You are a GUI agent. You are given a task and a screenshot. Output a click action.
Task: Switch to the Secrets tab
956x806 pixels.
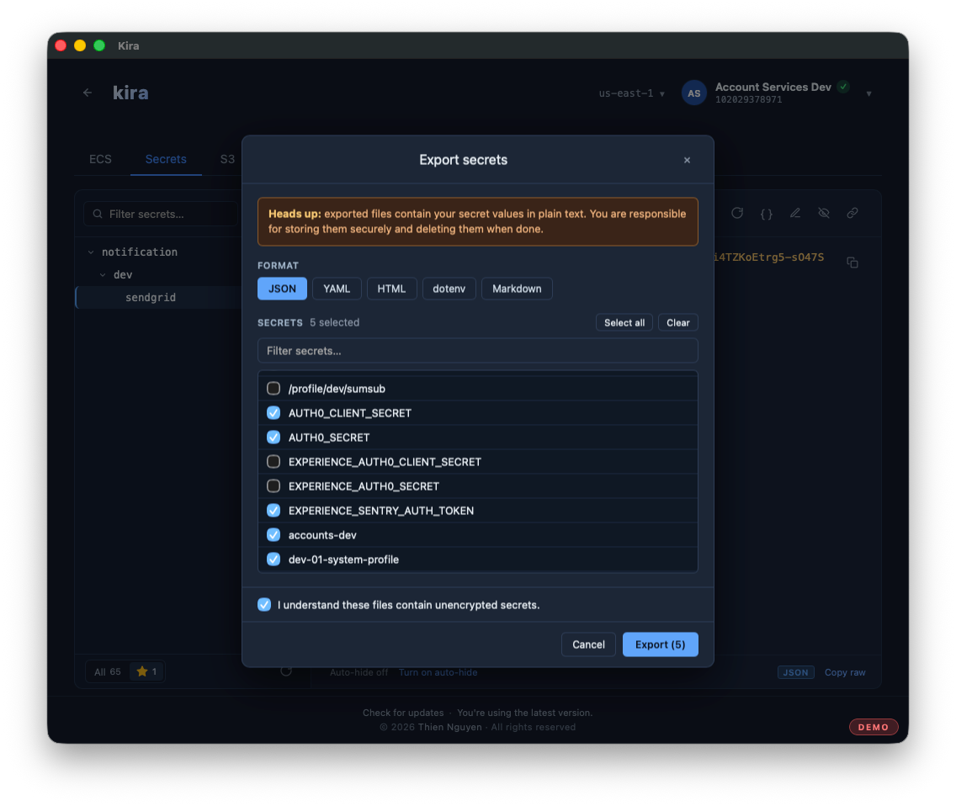coord(166,159)
